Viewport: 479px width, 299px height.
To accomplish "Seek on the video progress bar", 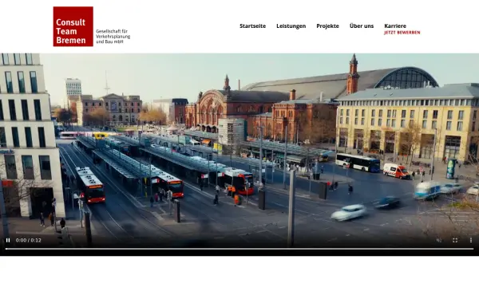I will tap(239, 249).
